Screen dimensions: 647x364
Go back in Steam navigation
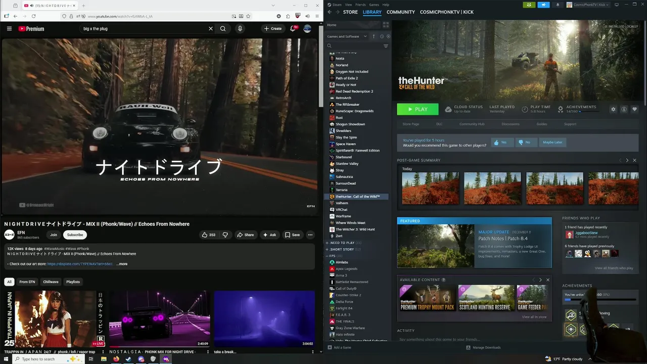(330, 12)
